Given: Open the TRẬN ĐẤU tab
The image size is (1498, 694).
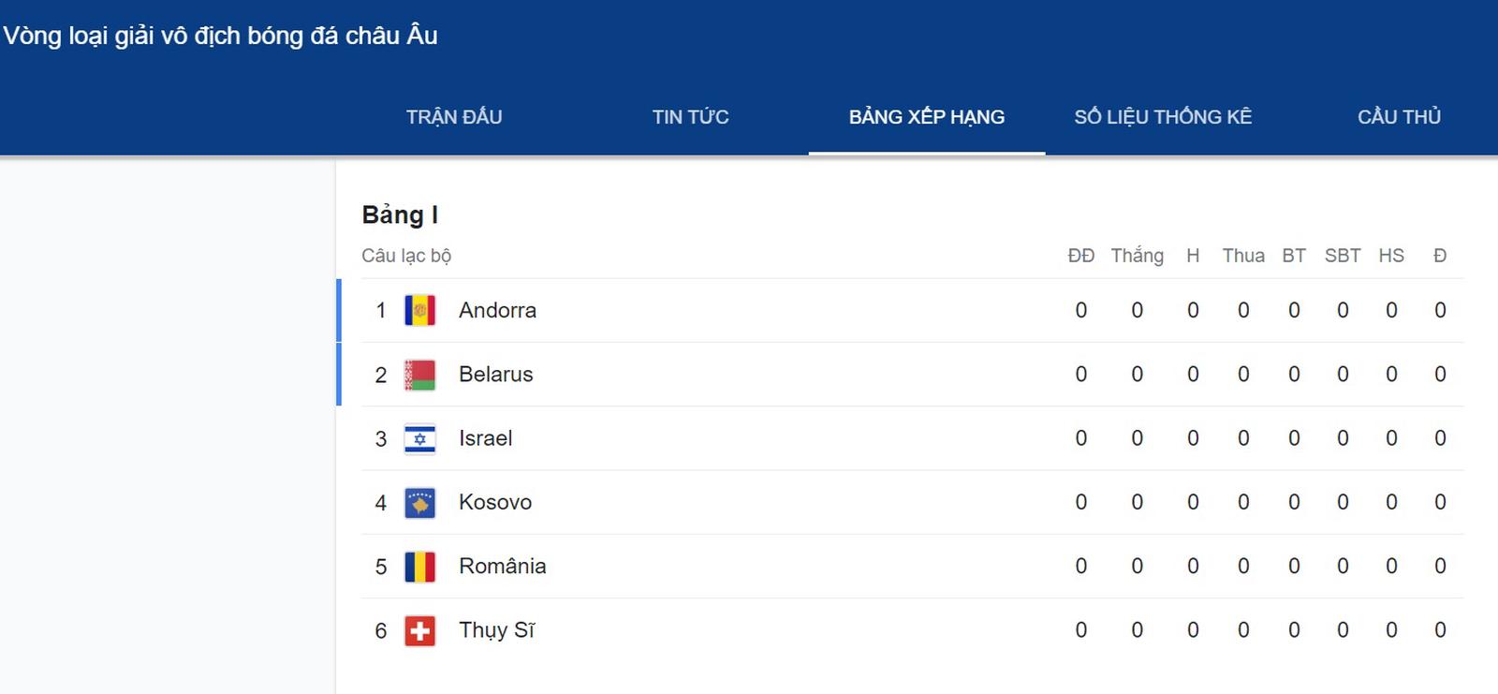Looking at the screenshot, I should coord(454,117).
